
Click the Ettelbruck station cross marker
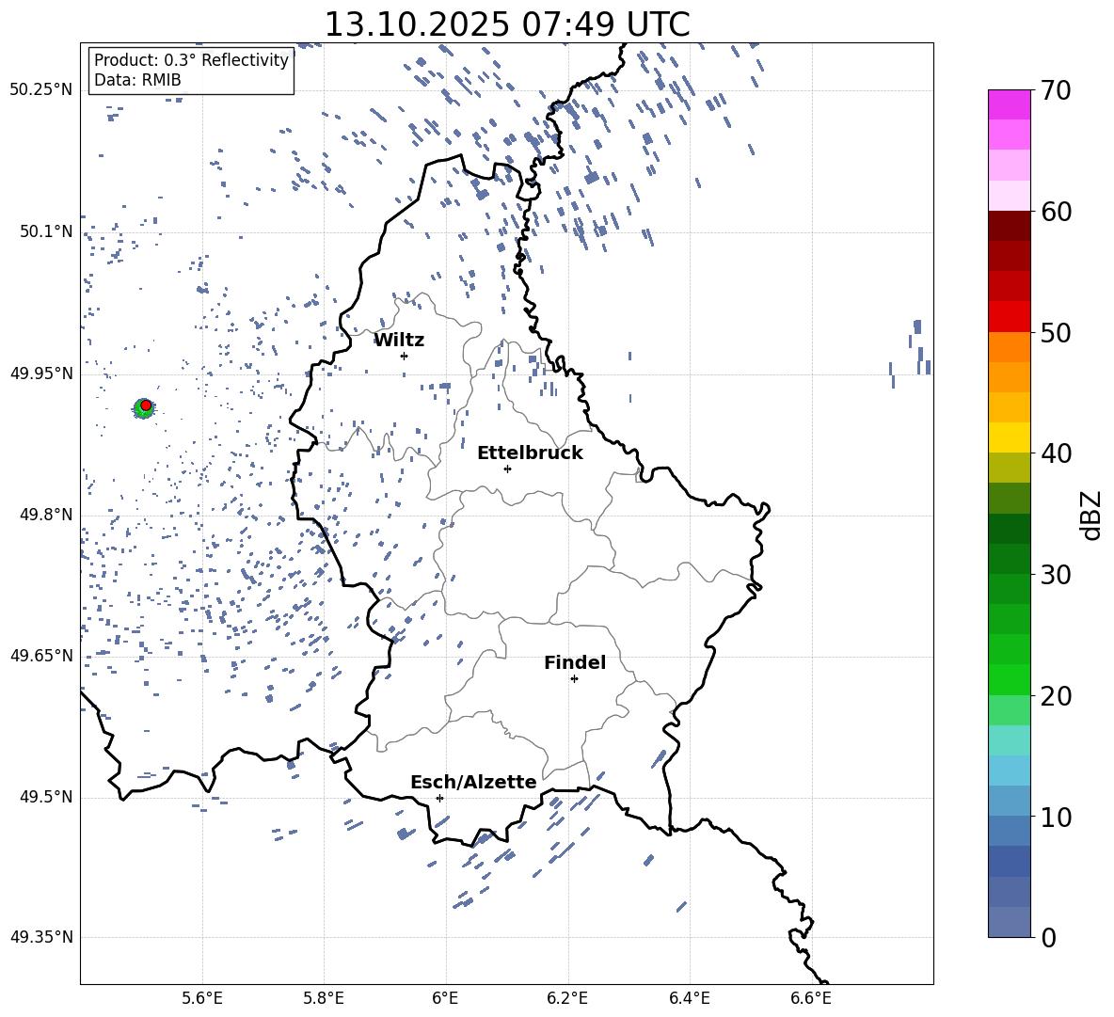(x=507, y=469)
